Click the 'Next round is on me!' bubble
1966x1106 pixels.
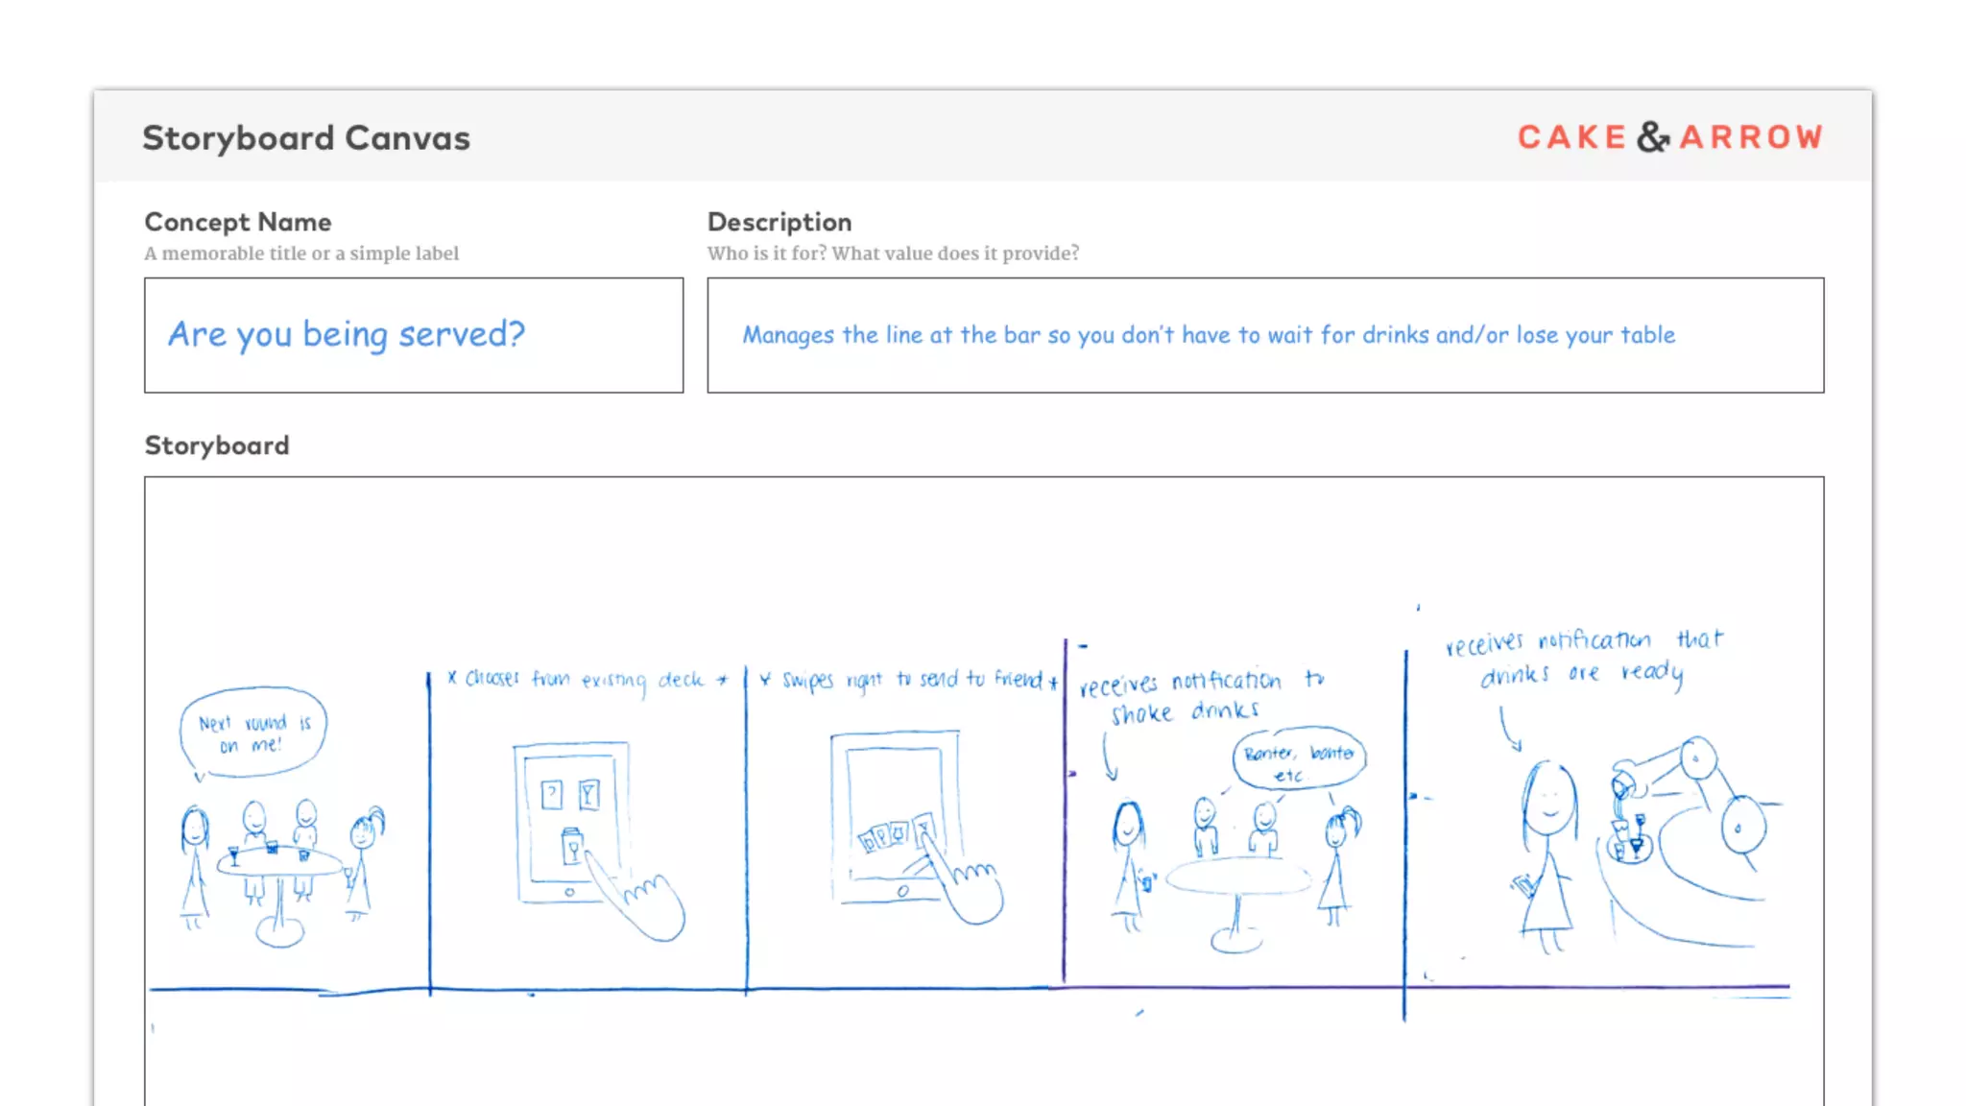(252, 733)
